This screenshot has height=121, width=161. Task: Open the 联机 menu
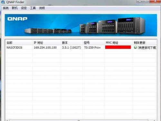(15, 8)
